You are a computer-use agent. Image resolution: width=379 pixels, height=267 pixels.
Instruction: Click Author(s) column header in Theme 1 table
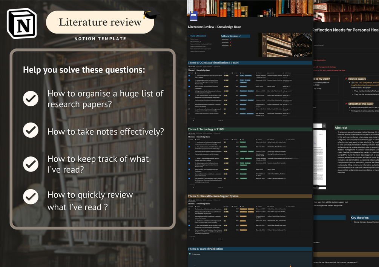coord(271,73)
